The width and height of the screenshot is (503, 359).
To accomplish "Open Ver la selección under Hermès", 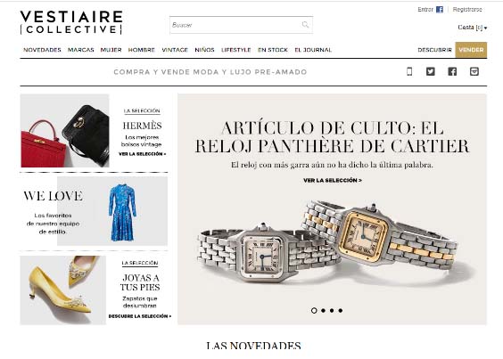I will pyautogui.click(x=142, y=154).
